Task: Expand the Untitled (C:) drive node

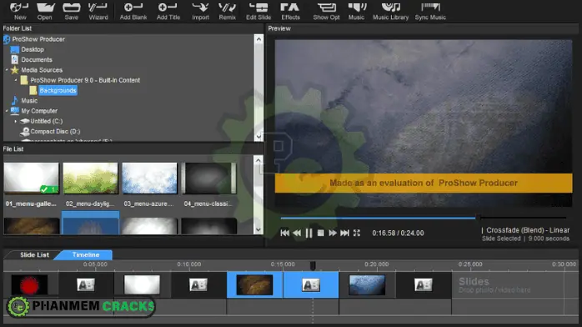Action: (x=16, y=121)
